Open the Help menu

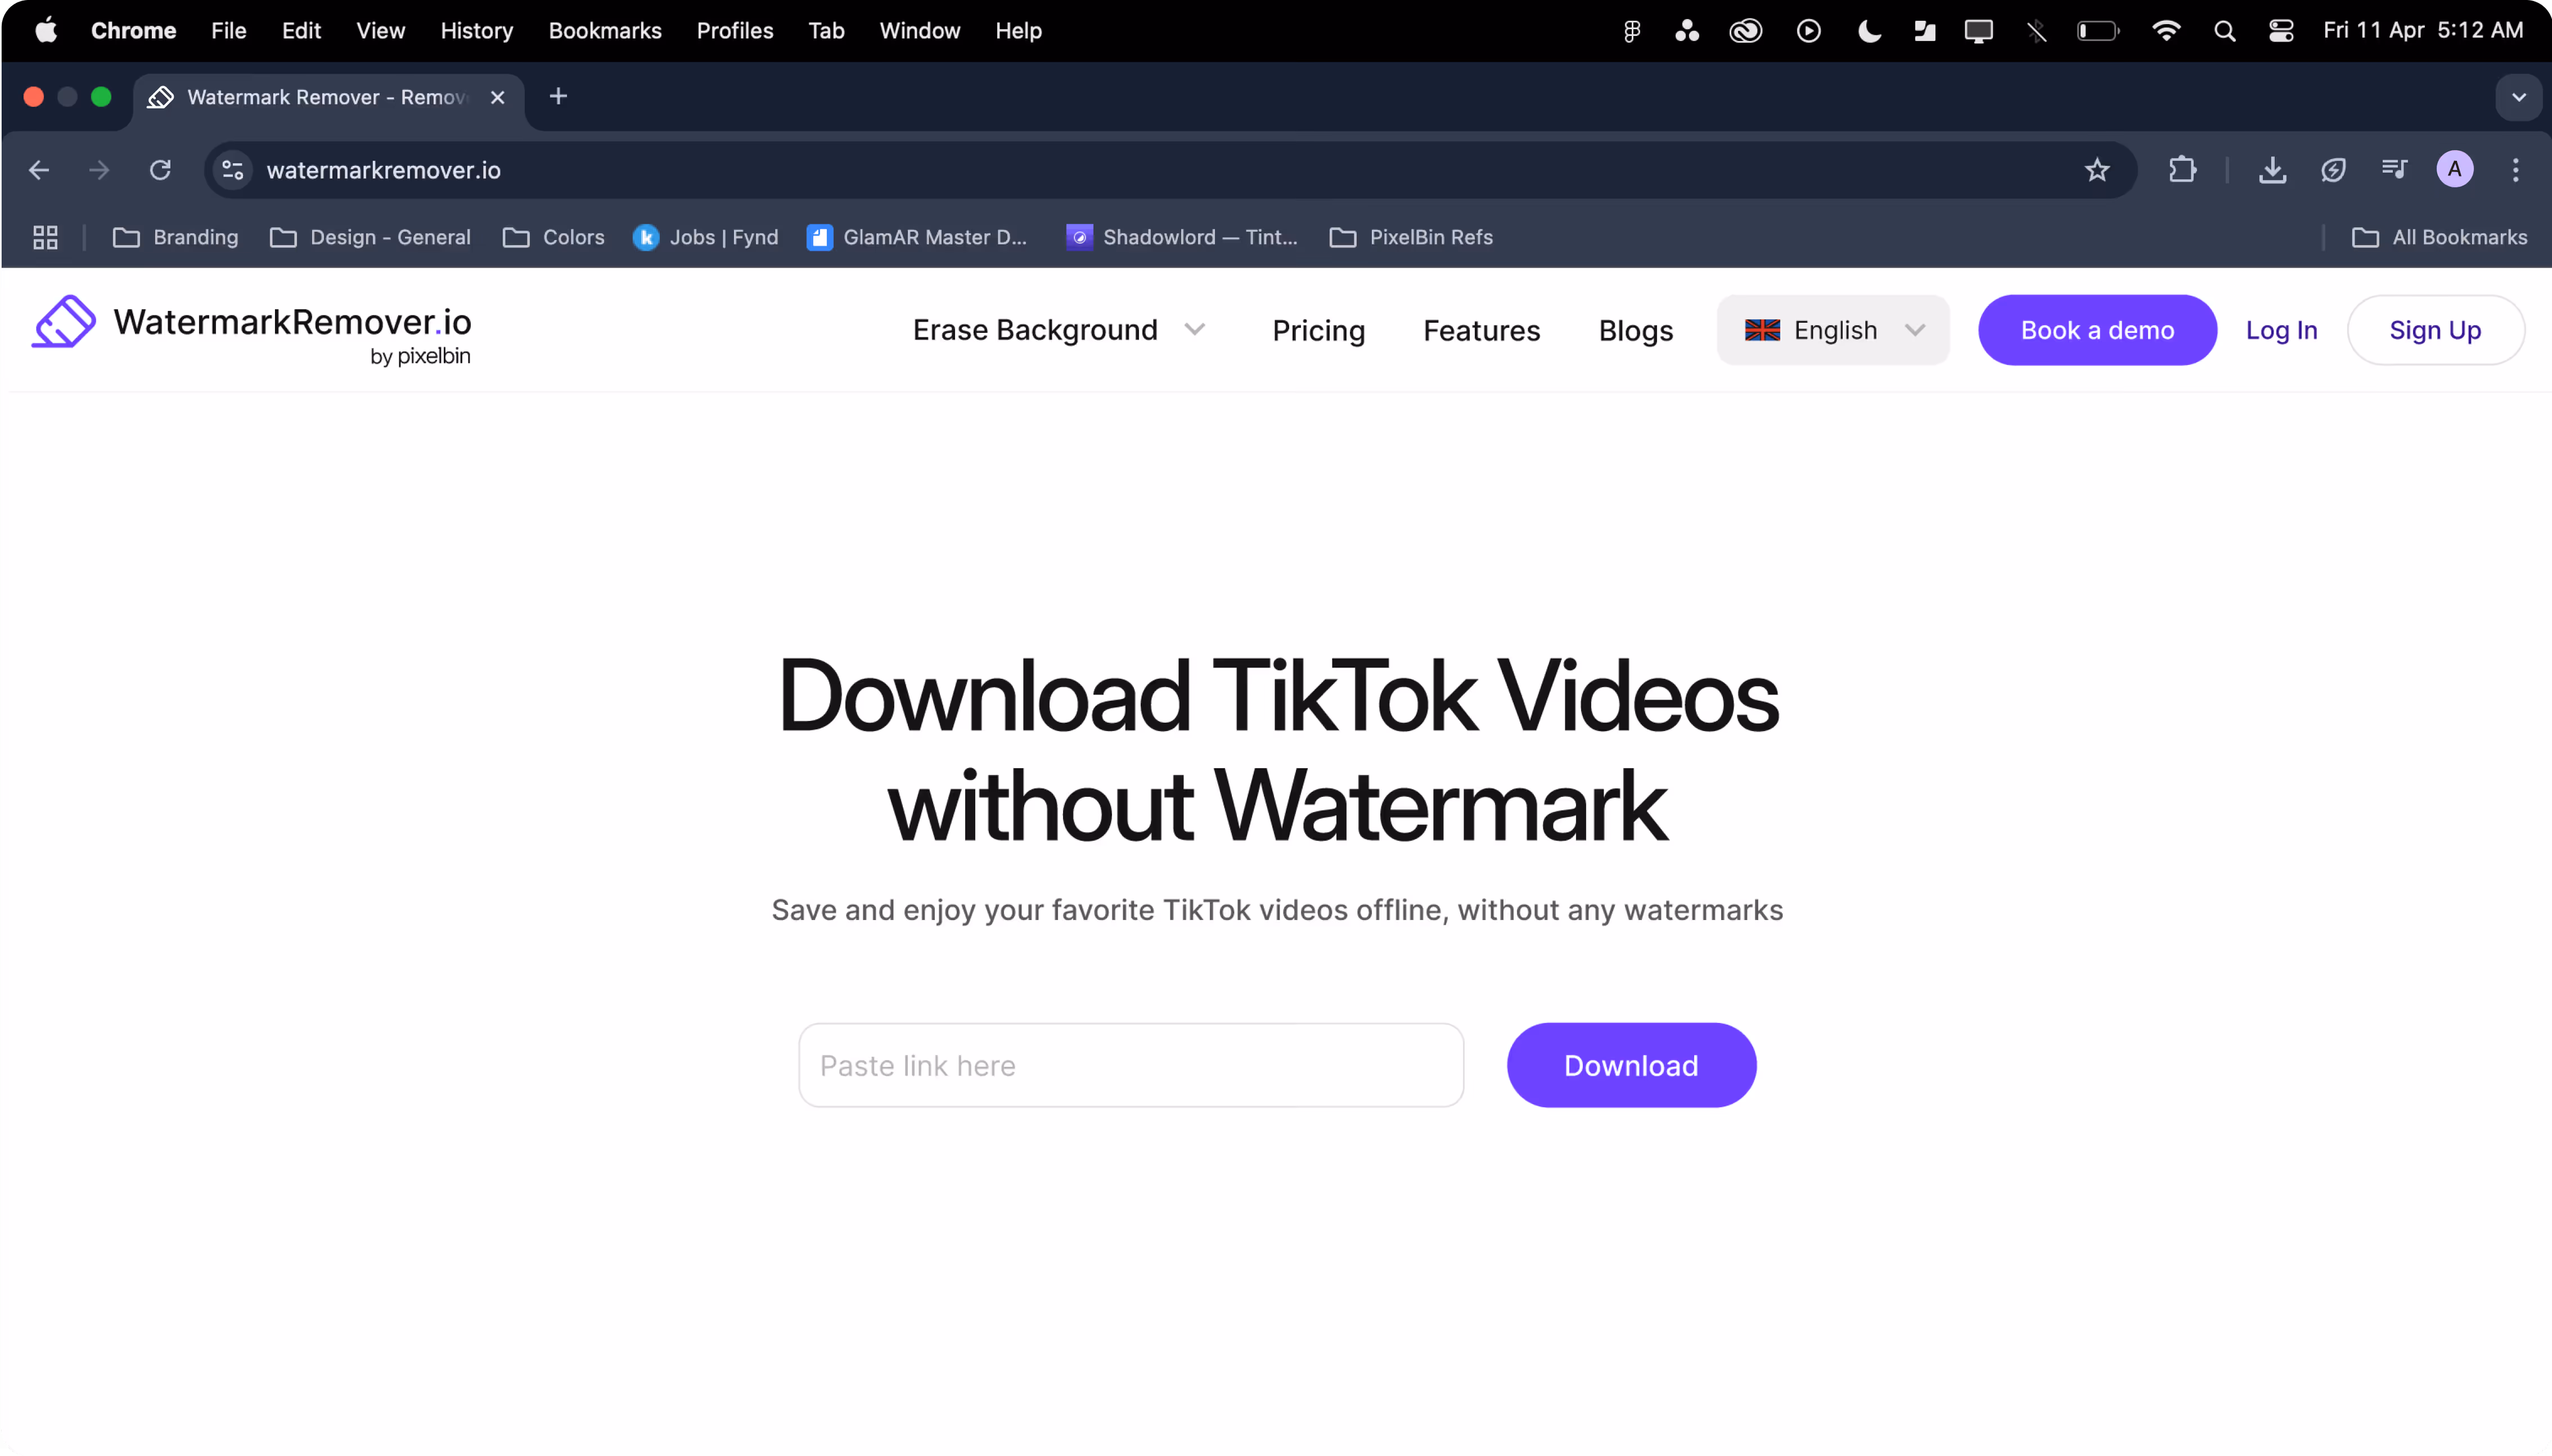click(x=1018, y=31)
